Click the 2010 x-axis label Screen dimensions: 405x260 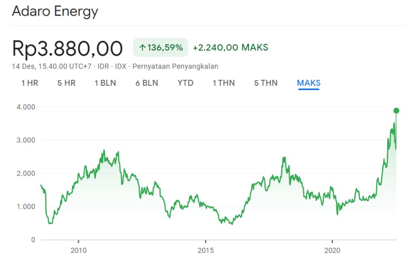click(78, 250)
